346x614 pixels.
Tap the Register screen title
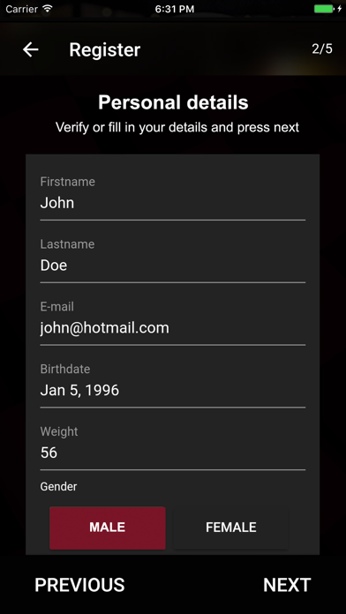coord(105,49)
